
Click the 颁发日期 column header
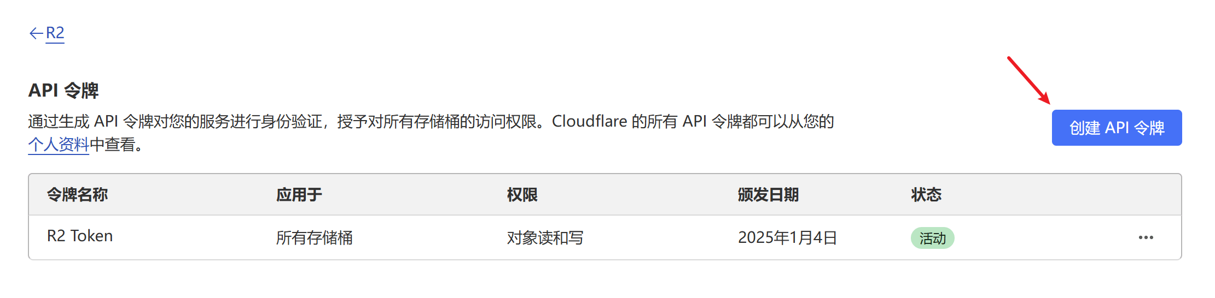coord(768,195)
